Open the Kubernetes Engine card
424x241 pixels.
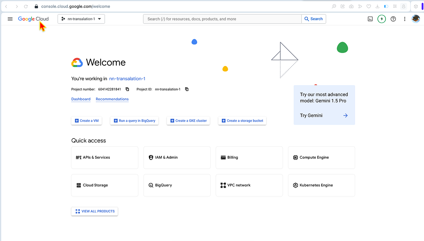tap(321, 185)
